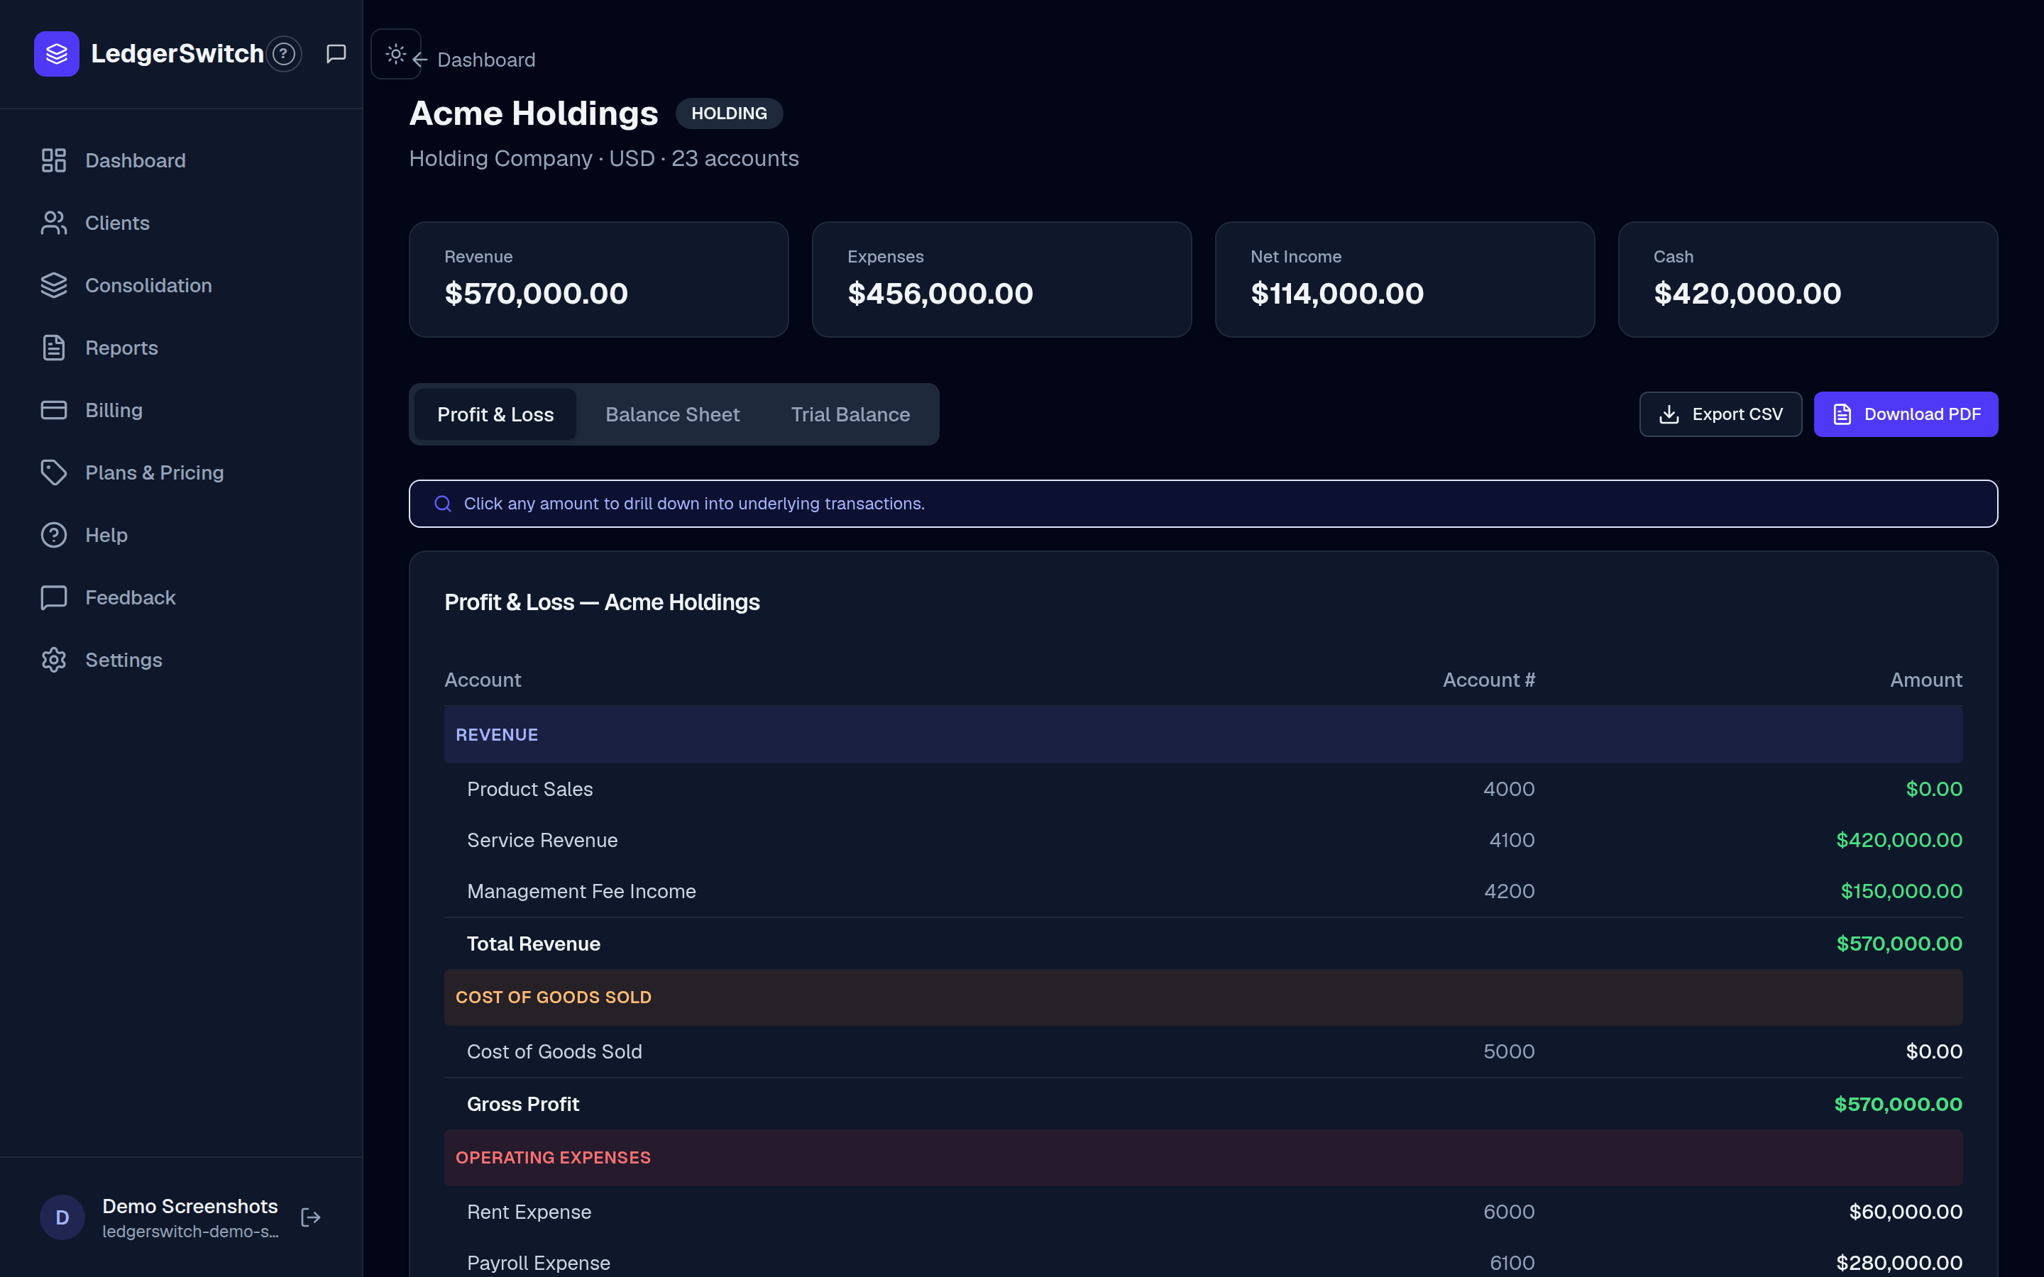Click the Account # column header
The height and width of the screenshot is (1277, 2044).
[1488, 680]
